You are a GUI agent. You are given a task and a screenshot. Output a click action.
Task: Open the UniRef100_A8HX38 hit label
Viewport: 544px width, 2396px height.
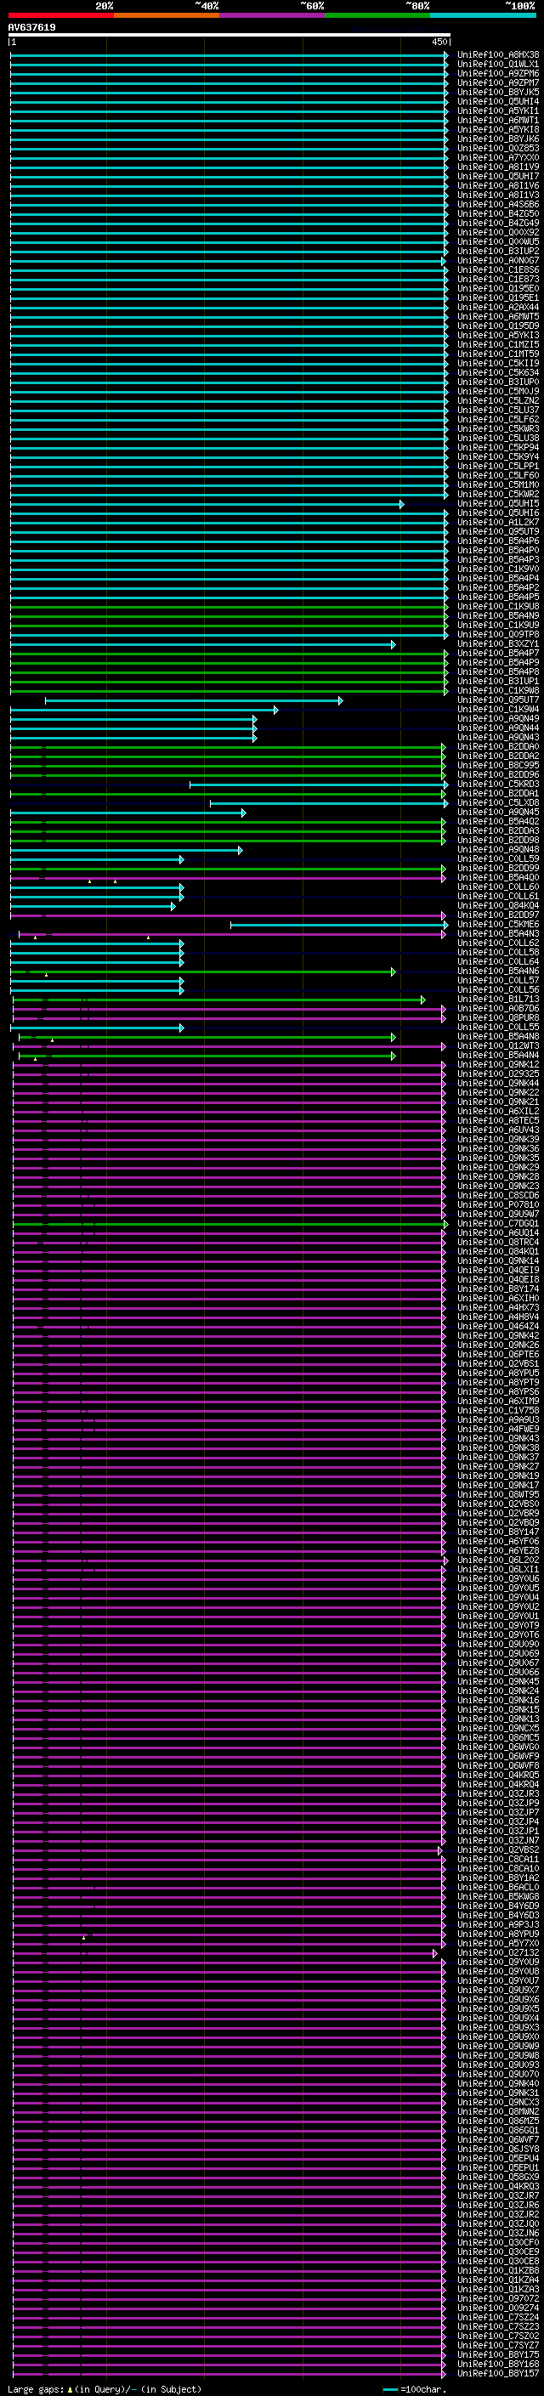point(497,55)
